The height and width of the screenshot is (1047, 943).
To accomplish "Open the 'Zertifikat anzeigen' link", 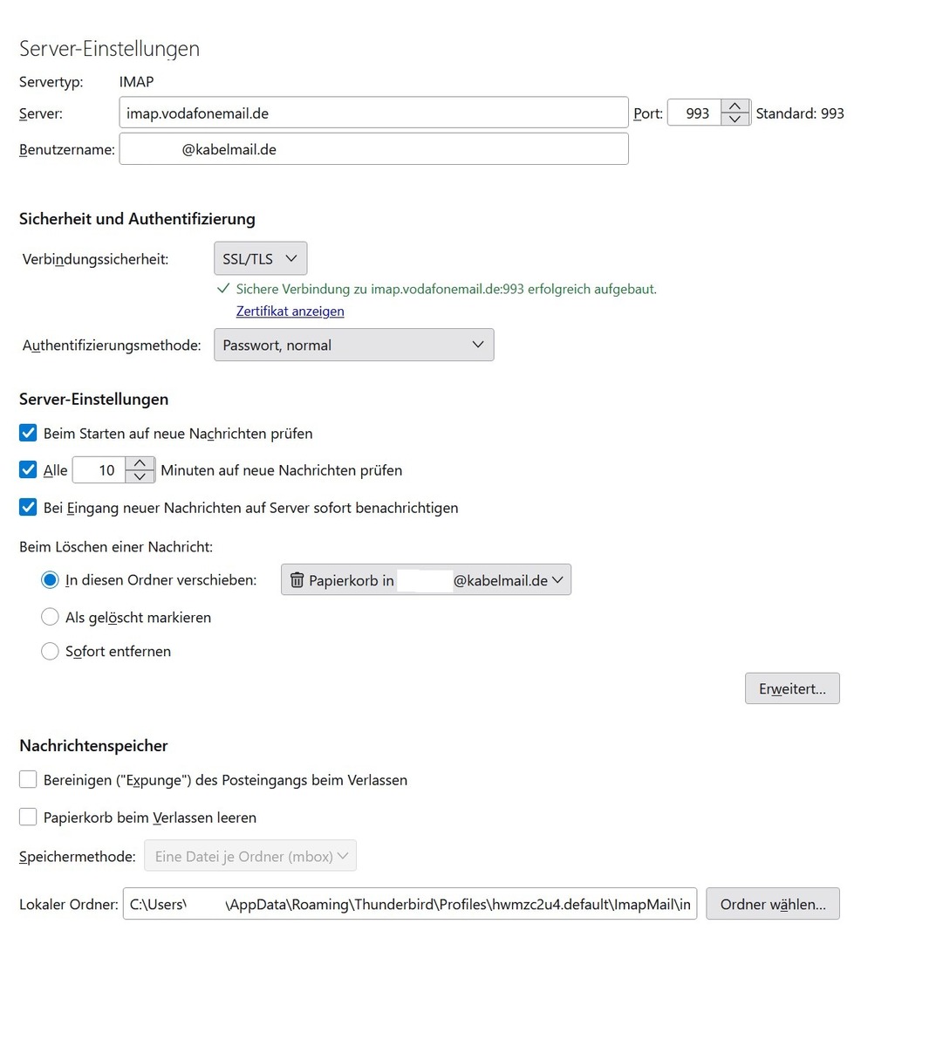I will pyautogui.click(x=290, y=311).
